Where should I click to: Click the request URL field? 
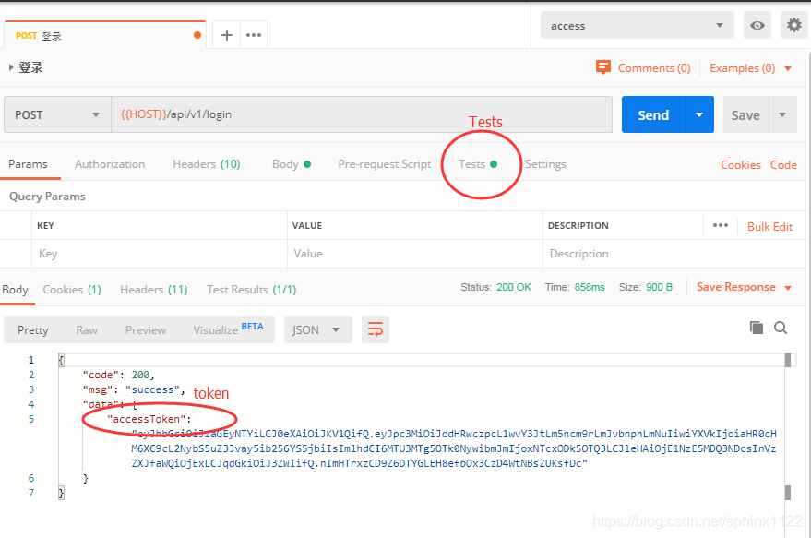[x=362, y=114]
